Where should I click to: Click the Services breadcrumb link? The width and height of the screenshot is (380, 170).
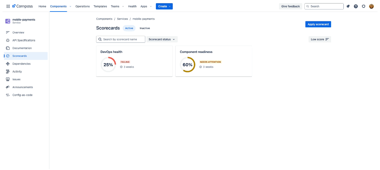click(x=122, y=19)
